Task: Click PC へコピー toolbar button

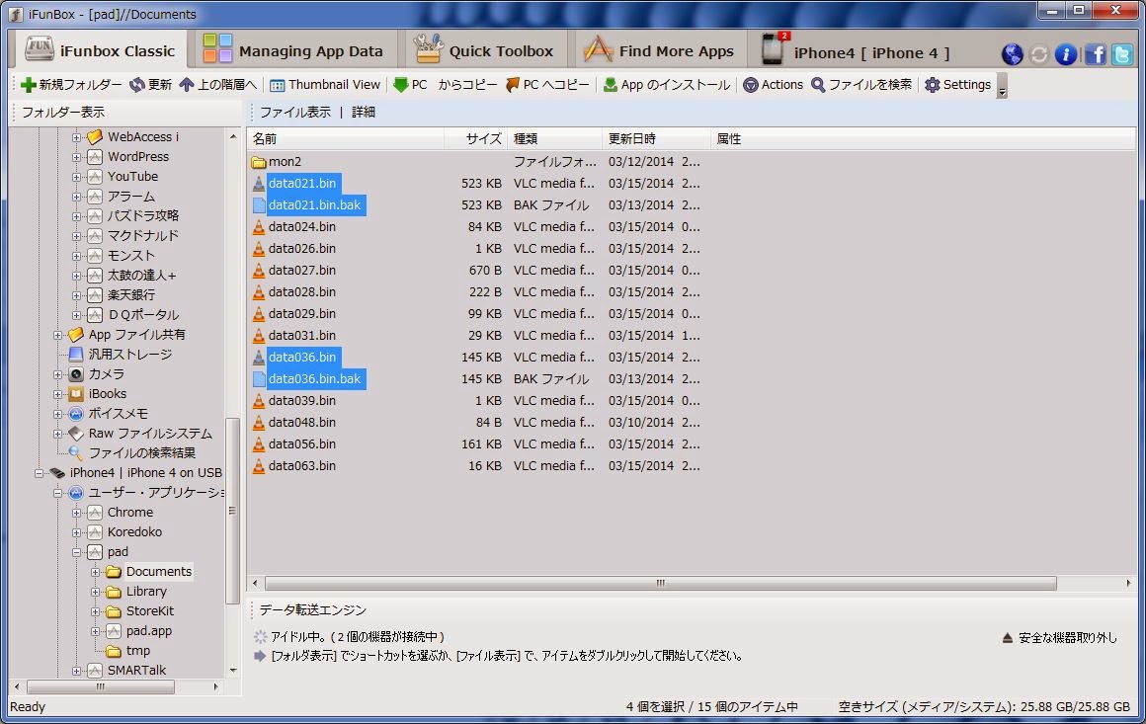Action: coord(547,85)
